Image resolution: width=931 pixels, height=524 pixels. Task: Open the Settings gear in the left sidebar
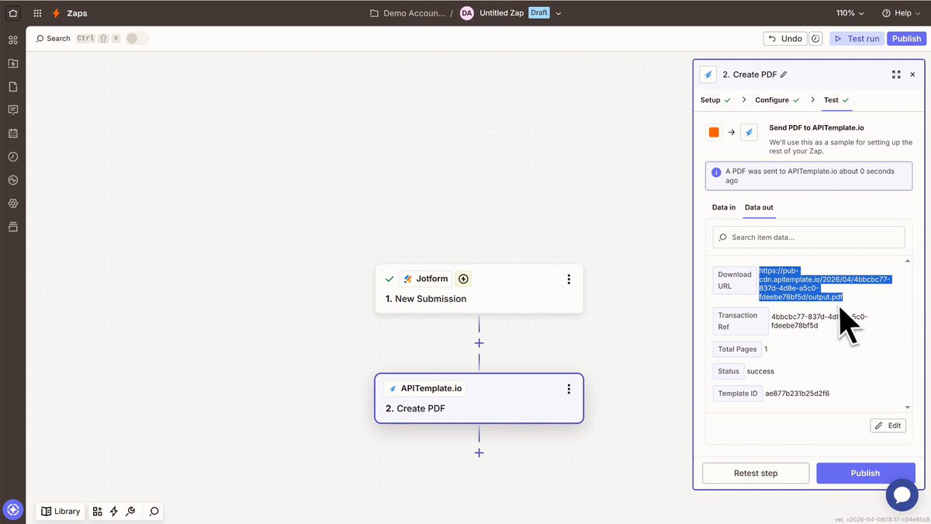[12, 203]
